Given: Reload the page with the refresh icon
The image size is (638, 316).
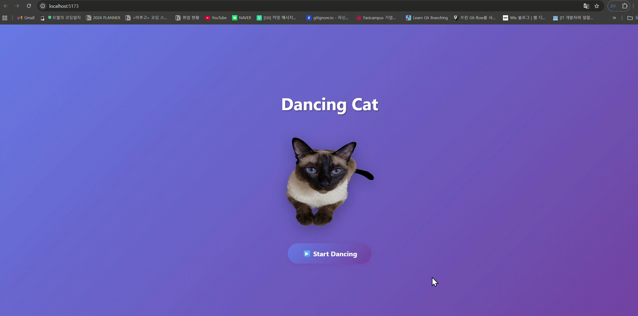Looking at the screenshot, I should 29,6.
